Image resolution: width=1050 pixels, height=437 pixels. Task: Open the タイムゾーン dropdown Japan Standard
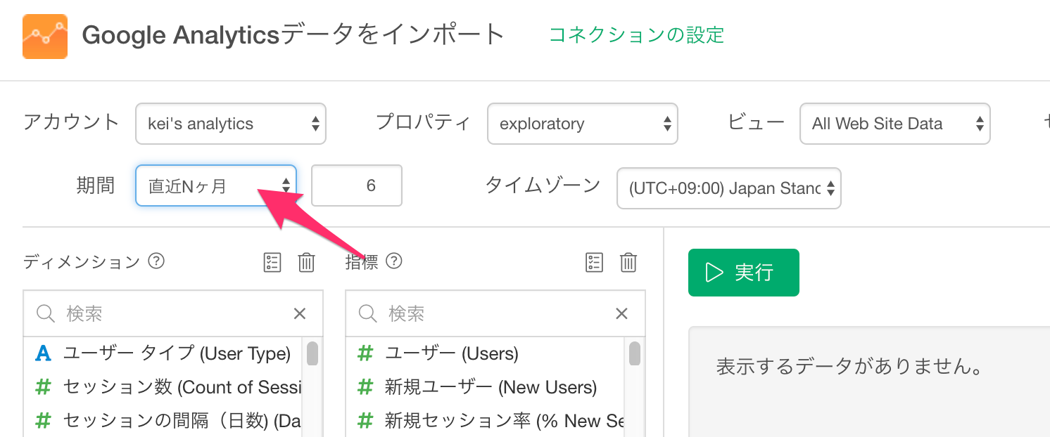(x=728, y=188)
